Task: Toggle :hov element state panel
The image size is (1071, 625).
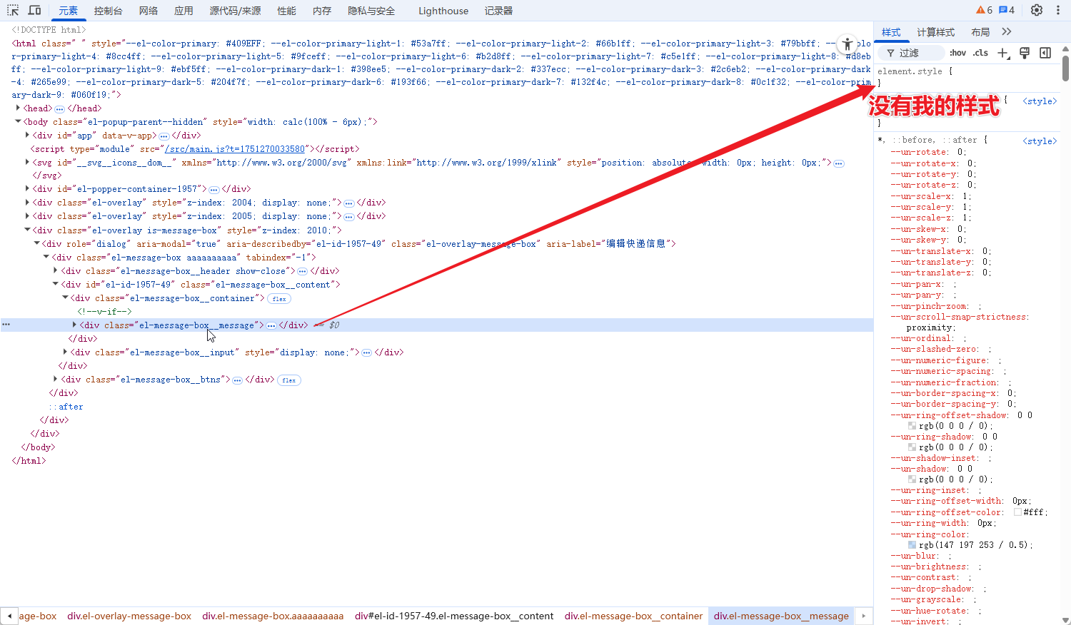Action: 957,53
